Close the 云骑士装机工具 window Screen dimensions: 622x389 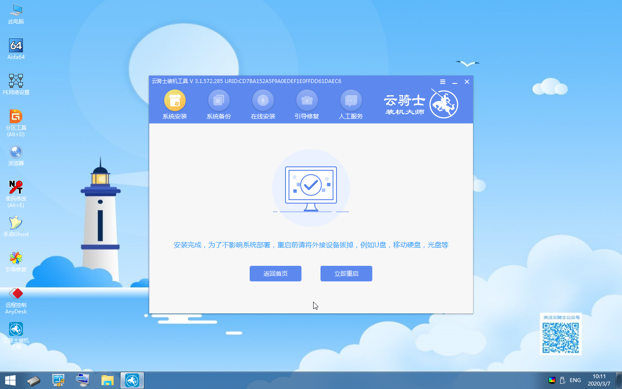click(x=467, y=82)
